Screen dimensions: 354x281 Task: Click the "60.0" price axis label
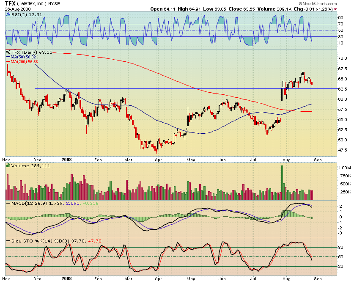click(x=342, y=99)
